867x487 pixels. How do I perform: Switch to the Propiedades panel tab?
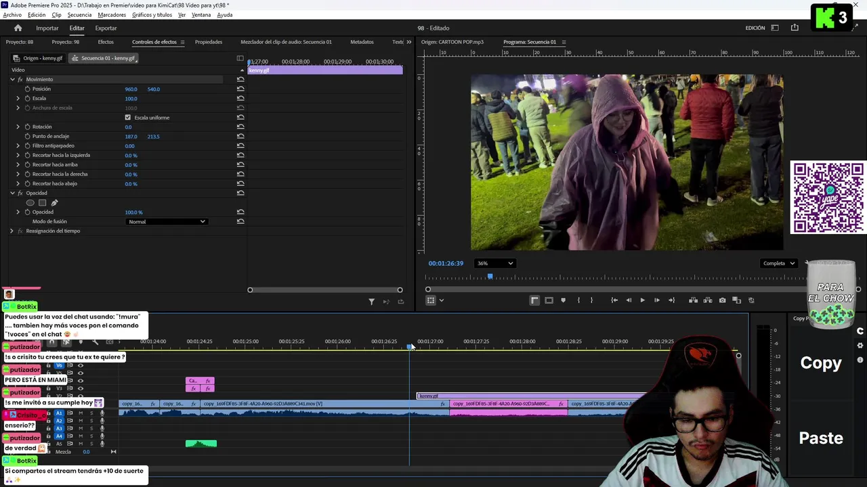coord(209,42)
